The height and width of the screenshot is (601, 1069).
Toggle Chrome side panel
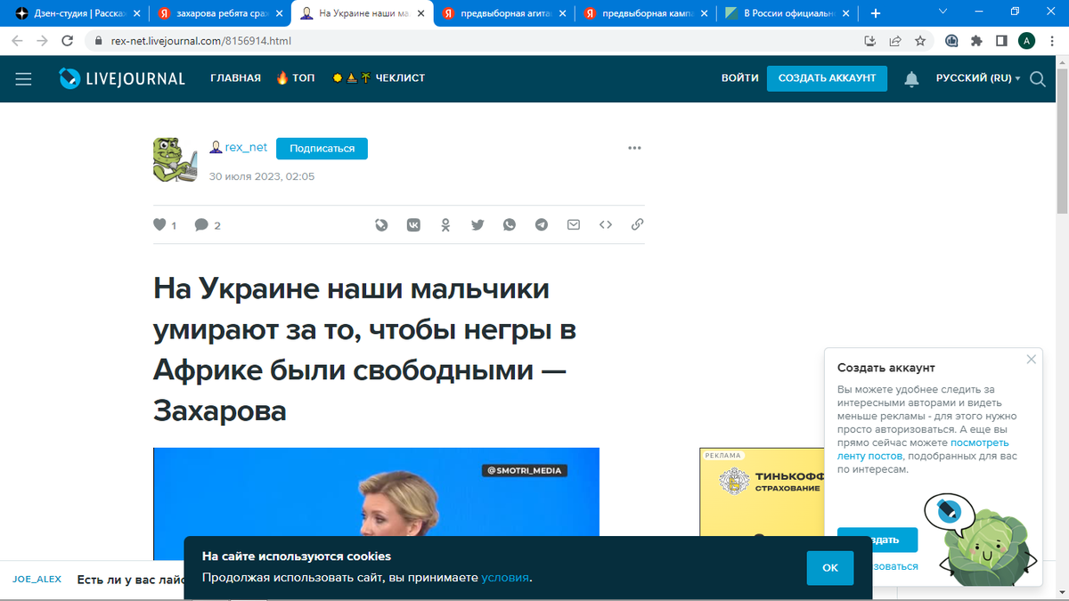click(x=1001, y=41)
